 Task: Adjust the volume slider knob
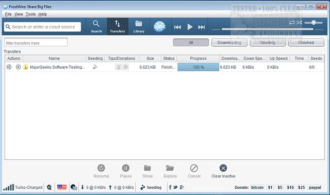(x=313, y=22)
